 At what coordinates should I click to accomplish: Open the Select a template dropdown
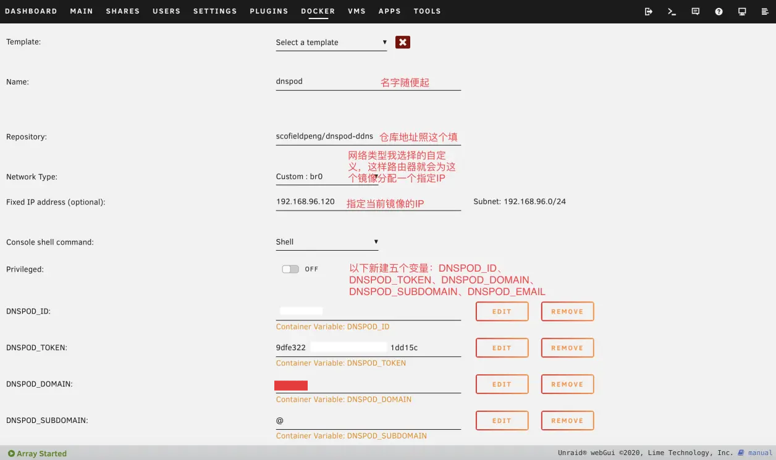pos(331,42)
